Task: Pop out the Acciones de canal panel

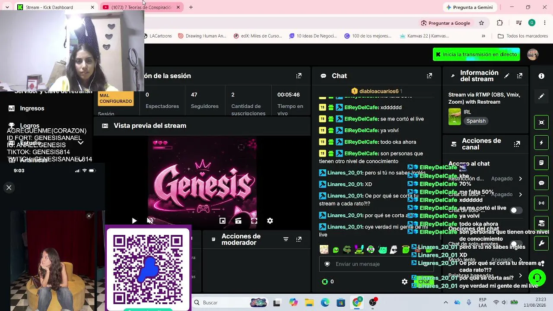Action: click(x=517, y=144)
